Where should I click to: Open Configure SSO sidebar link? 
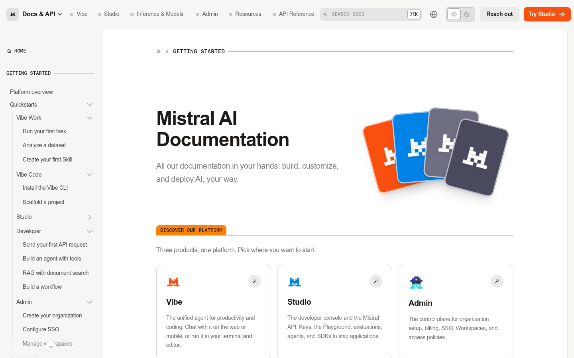tap(41, 329)
